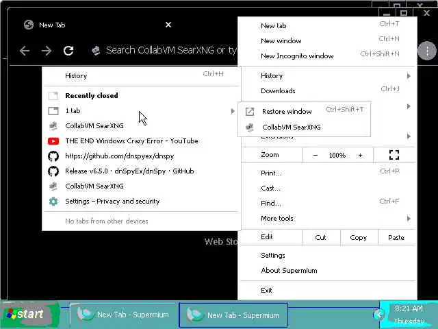Open About Supermium
This screenshot has width=438, height=329.
coord(327,271)
